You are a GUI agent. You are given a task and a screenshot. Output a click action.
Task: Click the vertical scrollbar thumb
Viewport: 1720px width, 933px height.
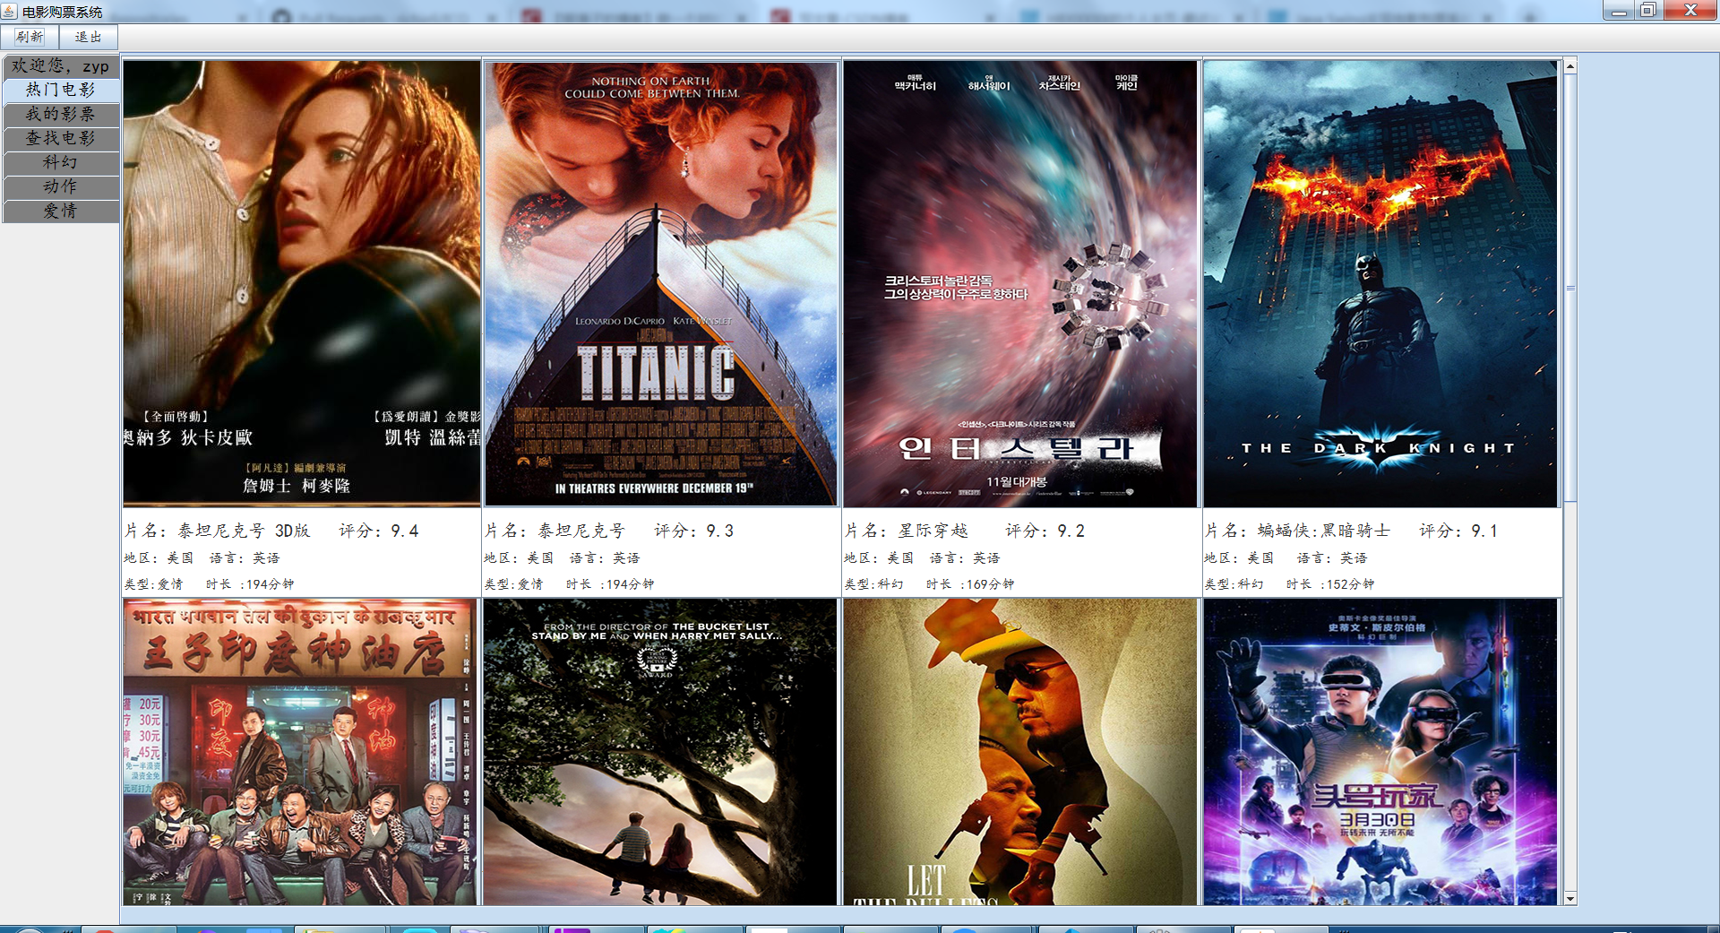coord(1570,288)
